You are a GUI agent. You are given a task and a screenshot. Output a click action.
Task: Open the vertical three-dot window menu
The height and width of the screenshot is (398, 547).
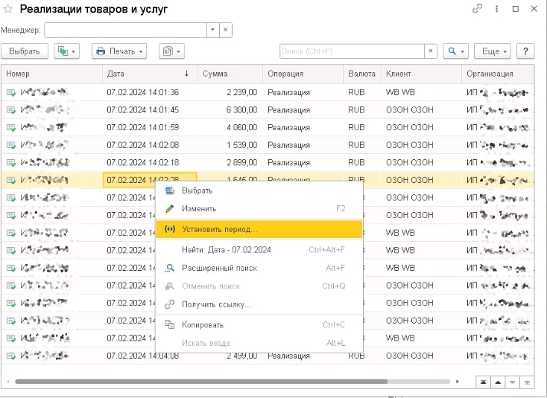(x=496, y=9)
